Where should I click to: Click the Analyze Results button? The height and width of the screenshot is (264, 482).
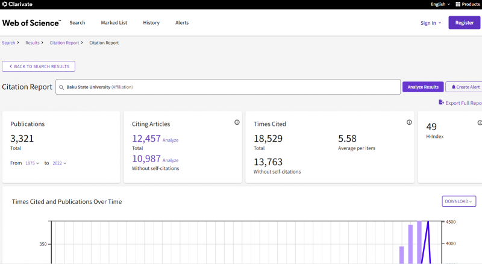tap(423, 87)
